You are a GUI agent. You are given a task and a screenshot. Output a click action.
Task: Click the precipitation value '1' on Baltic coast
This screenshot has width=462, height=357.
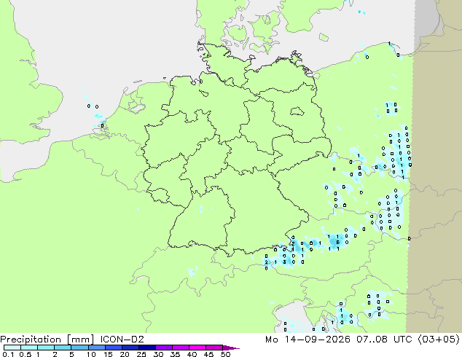(x=389, y=44)
